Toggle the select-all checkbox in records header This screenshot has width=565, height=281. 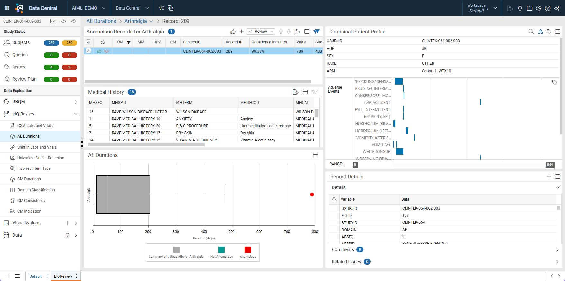click(x=88, y=42)
